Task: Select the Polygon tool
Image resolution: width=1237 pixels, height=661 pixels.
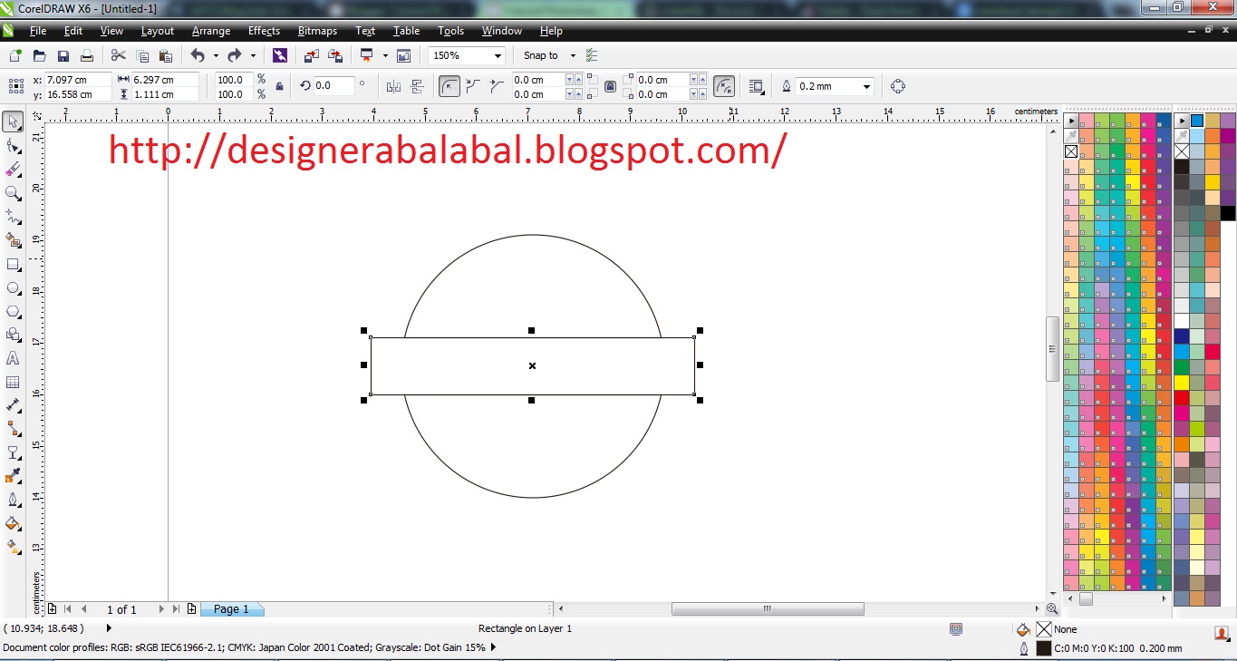Action: (14, 311)
